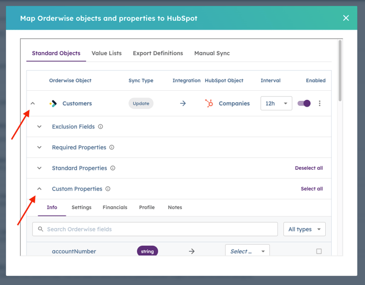Close the mapping dialog with the X

346,18
